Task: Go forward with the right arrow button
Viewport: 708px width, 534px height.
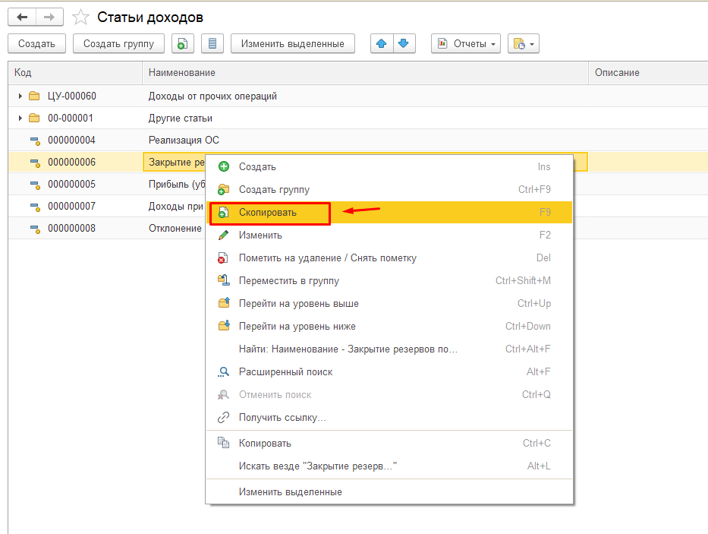Action: 49,17
